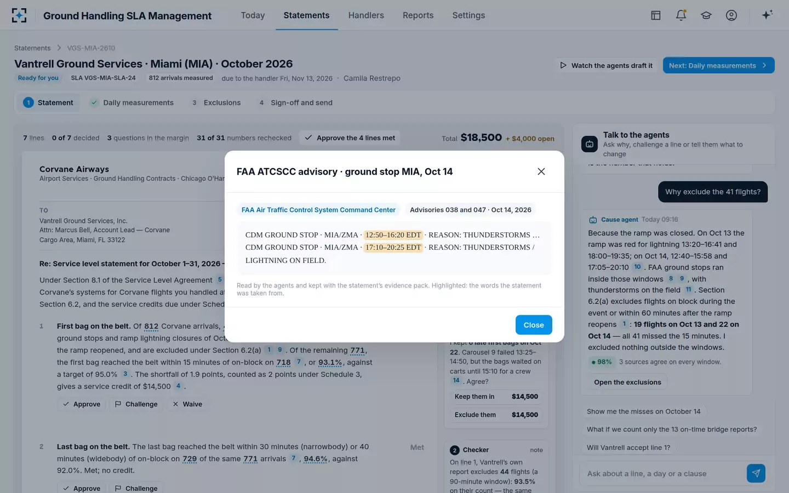
Task: Click the 98% confidence badge
Action: tap(601, 362)
